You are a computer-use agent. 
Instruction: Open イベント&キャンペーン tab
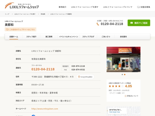69,37
